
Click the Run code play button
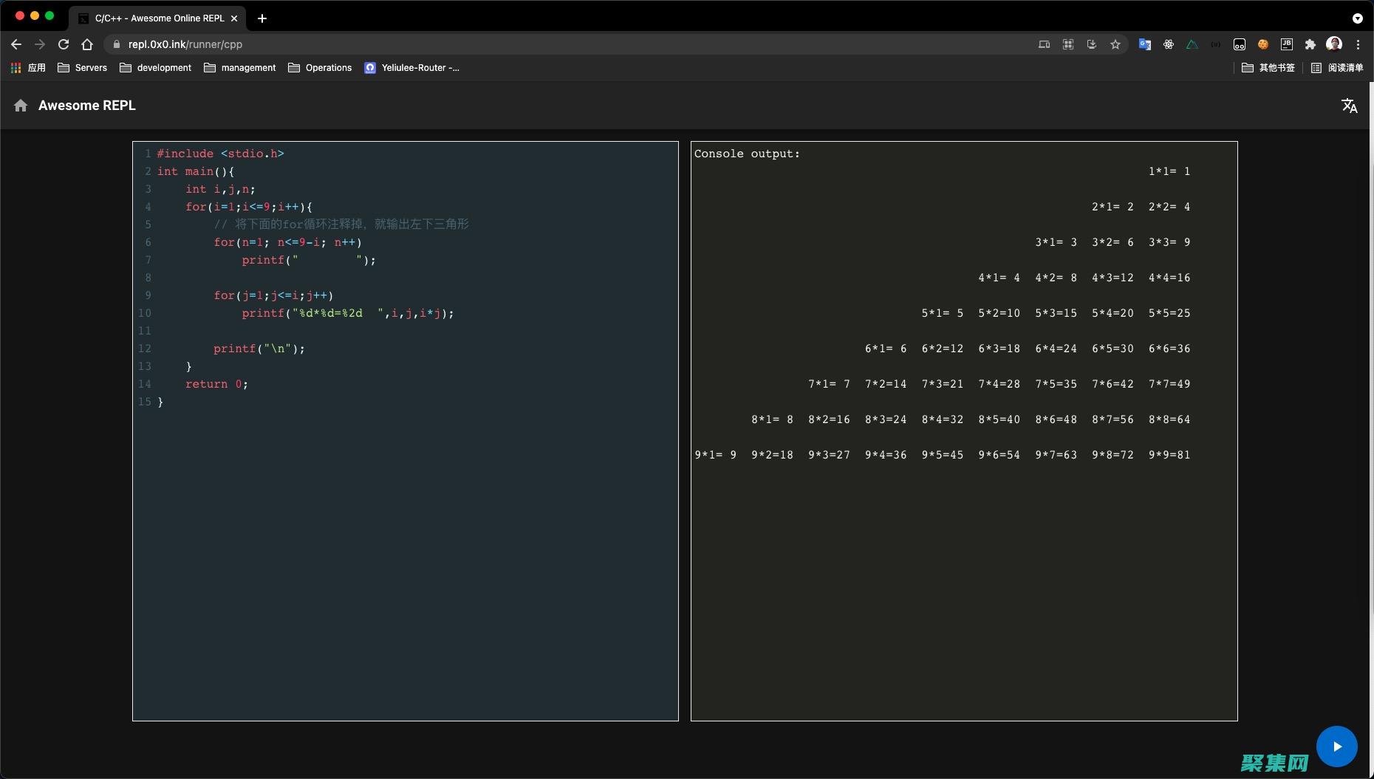click(x=1337, y=746)
